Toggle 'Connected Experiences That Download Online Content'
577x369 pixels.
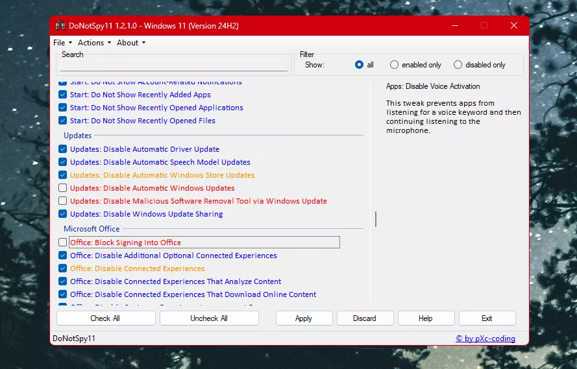point(62,294)
